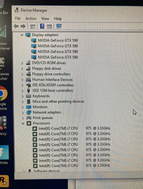Click the Show/Hide Console Tree toolbar icon
The height and width of the screenshot is (189, 143).
point(33,26)
